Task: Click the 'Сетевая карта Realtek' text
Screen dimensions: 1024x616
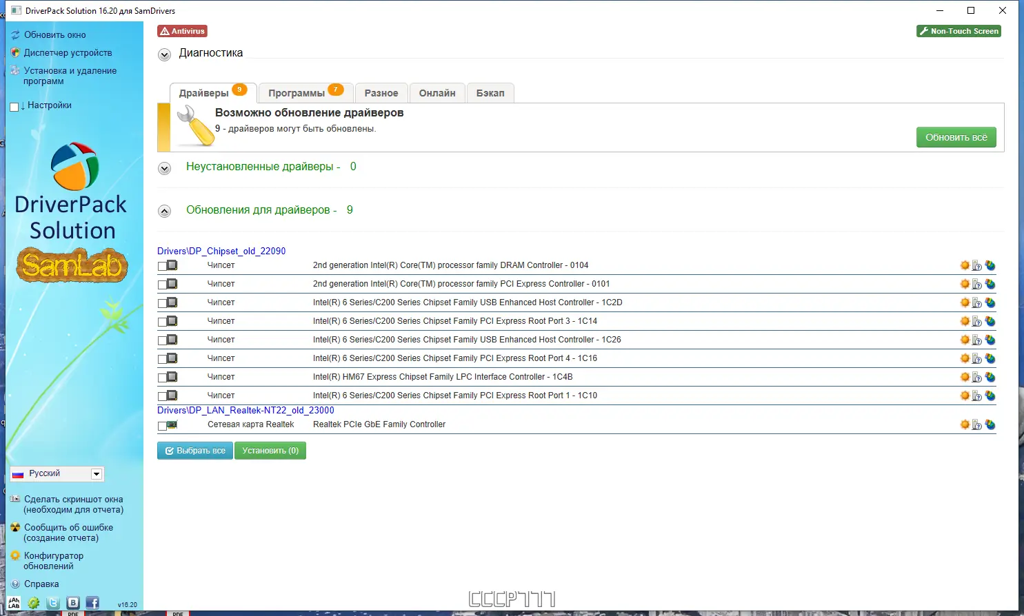Action: coord(251,424)
